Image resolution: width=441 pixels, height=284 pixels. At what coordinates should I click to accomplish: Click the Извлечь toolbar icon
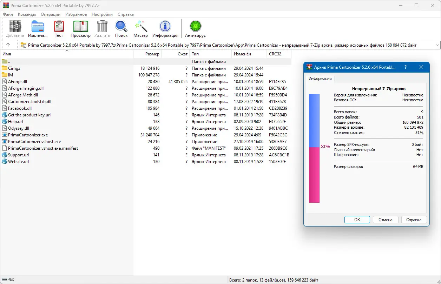click(x=38, y=27)
